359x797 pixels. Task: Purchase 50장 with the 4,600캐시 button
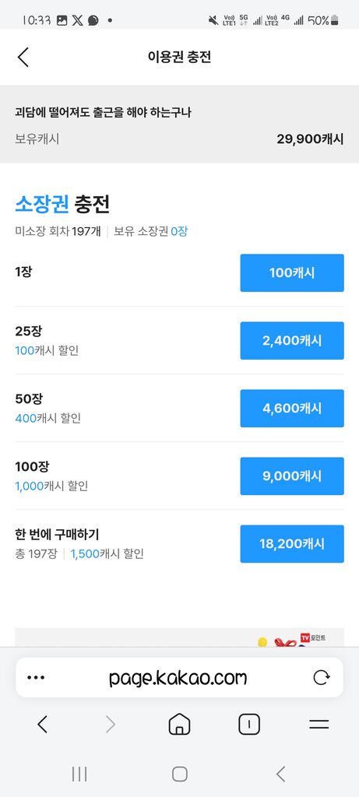click(292, 408)
